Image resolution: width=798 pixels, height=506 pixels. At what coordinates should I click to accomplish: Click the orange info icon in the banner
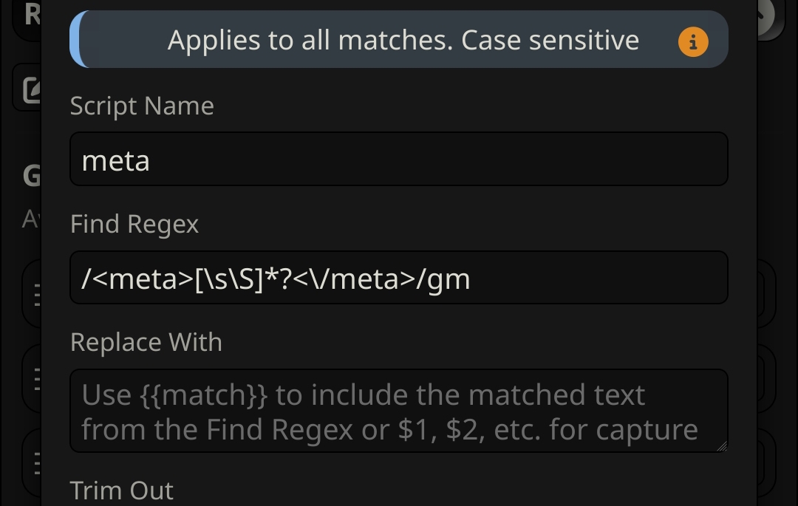tap(692, 41)
